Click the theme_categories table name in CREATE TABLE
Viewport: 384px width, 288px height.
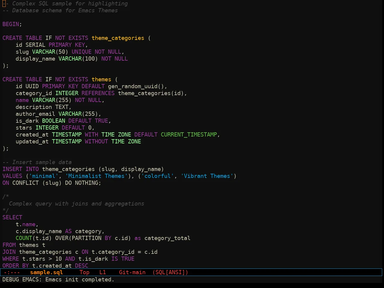point(118,38)
